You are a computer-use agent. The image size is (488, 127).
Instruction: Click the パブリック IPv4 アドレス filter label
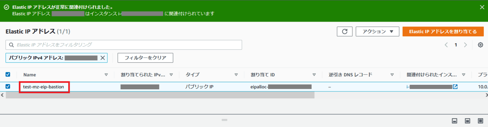coord(36,58)
